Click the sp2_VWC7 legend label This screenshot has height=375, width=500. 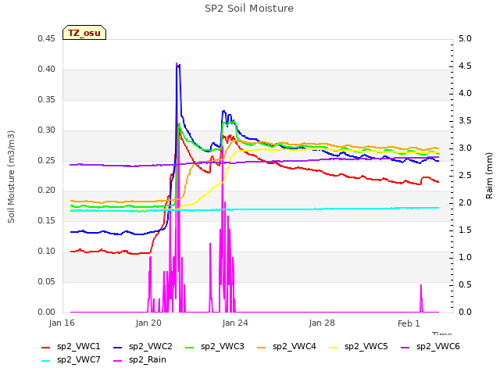(78, 359)
